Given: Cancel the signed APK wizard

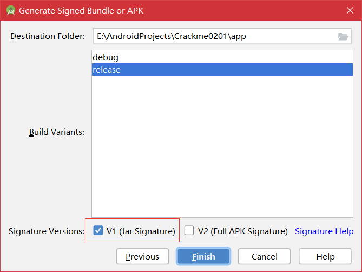Looking at the screenshot, I should pos(264,256).
